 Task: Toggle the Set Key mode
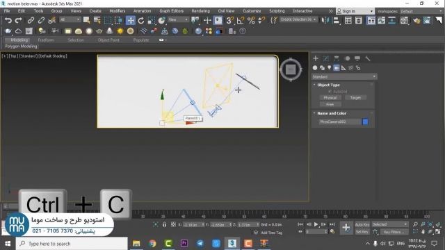point(362,232)
